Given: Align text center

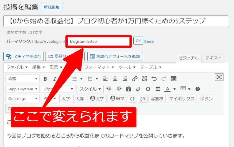Looking at the screenshot, I should click(115, 79).
